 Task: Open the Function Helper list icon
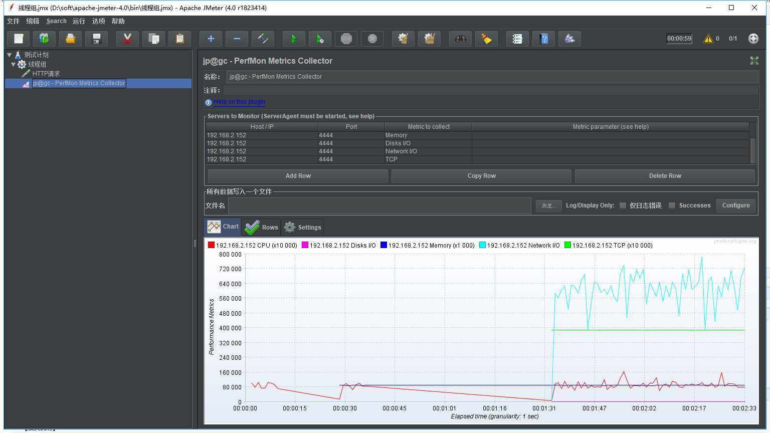[517, 39]
